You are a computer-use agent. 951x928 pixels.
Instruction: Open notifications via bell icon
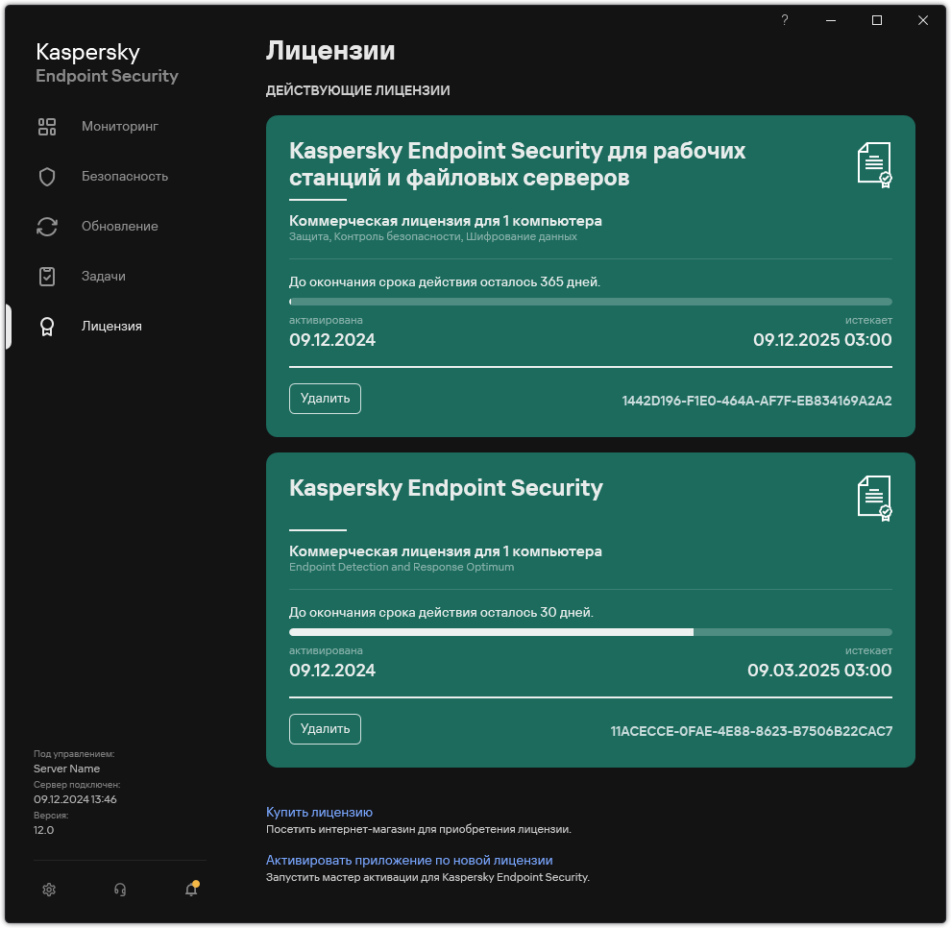coord(190,890)
